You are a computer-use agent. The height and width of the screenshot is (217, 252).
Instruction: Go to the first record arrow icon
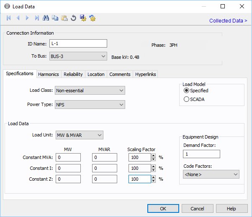click(9, 18)
